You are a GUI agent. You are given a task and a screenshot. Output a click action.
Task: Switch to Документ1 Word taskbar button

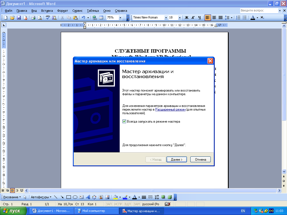click(52, 211)
